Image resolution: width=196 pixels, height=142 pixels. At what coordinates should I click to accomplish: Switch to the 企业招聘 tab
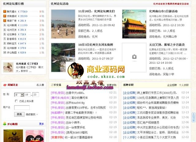[x=172, y=85]
